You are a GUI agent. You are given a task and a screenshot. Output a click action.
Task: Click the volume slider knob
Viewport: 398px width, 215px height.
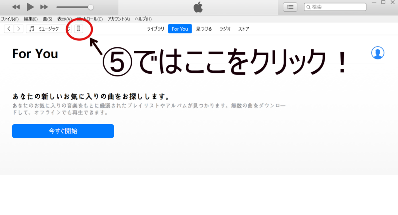[x=91, y=7]
